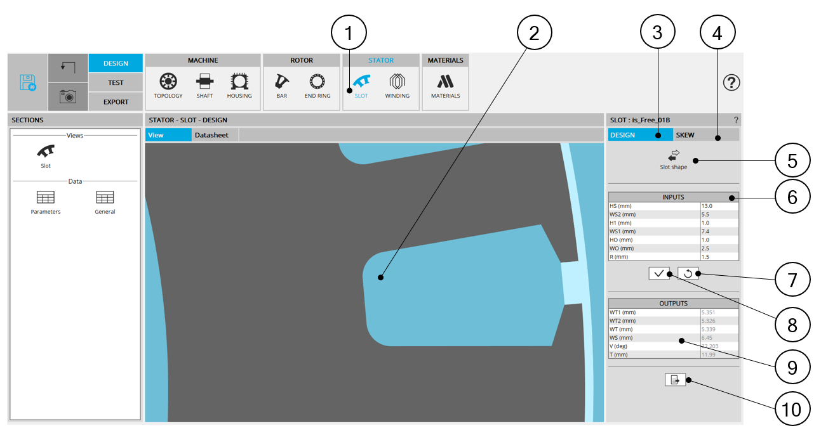821x440 pixels.
Task: Open the Shaft design icon
Action: 204,85
